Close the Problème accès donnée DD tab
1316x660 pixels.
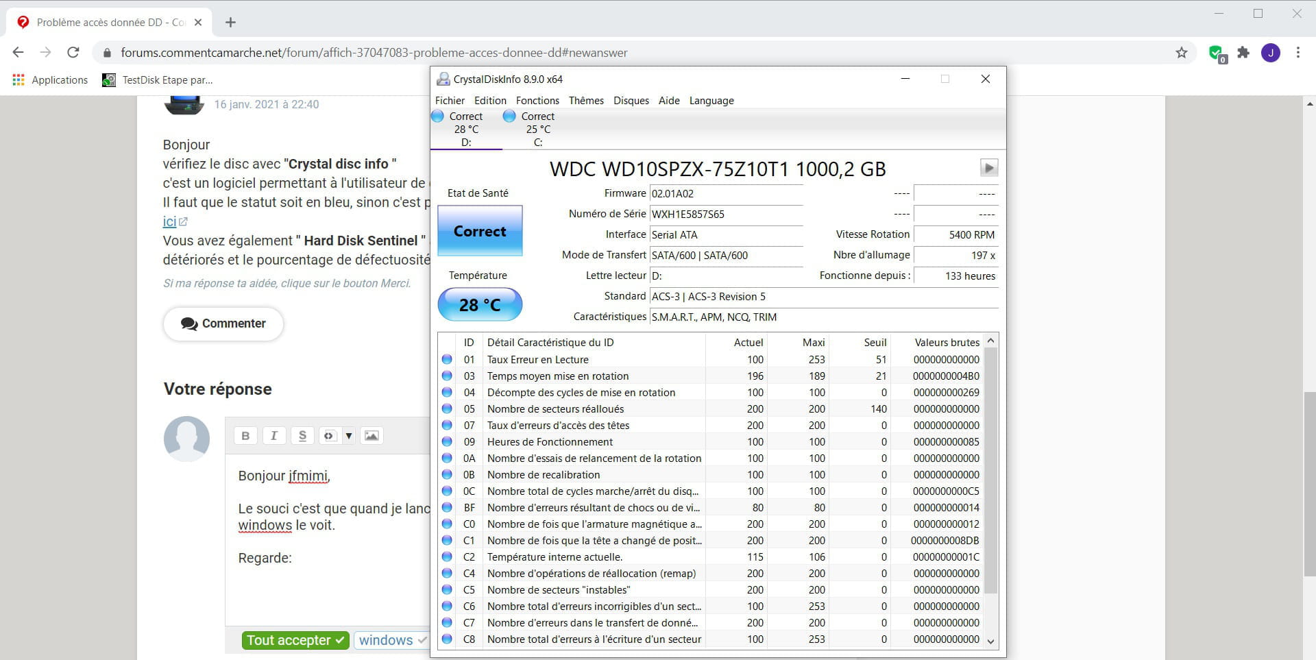tap(198, 23)
